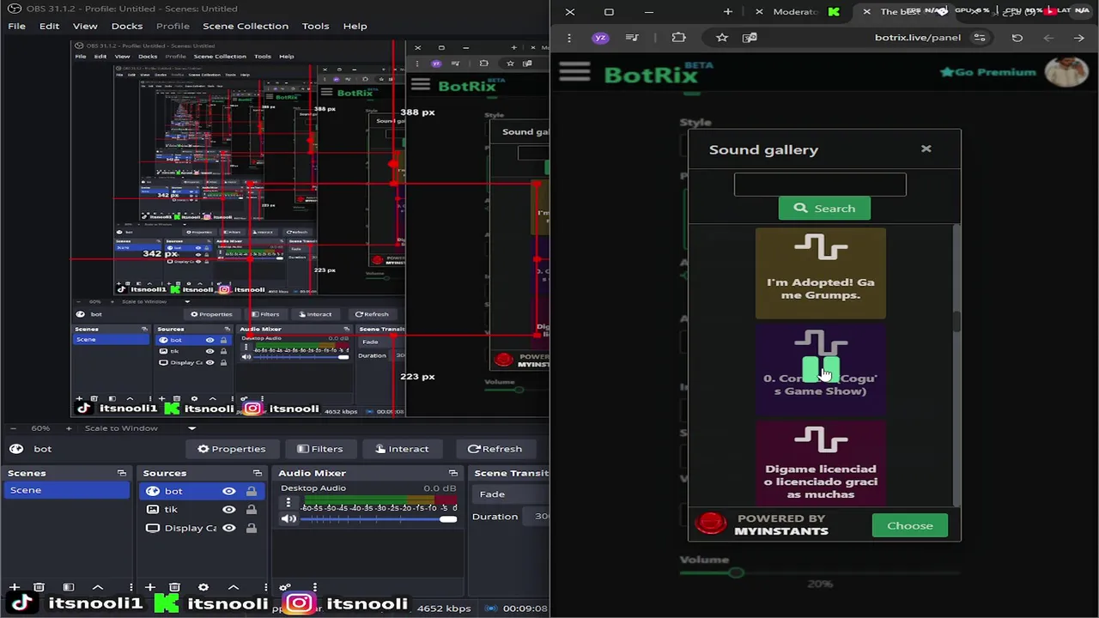Click green Search button in Sound gallery
Viewport: 1099px width, 618px height.
[x=824, y=208]
